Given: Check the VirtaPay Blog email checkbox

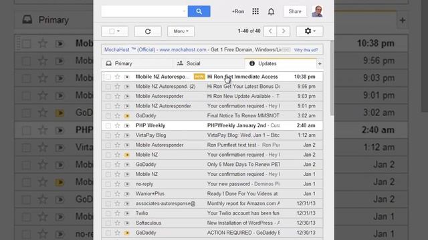Looking at the screenshot, I should tap(108, 135).
